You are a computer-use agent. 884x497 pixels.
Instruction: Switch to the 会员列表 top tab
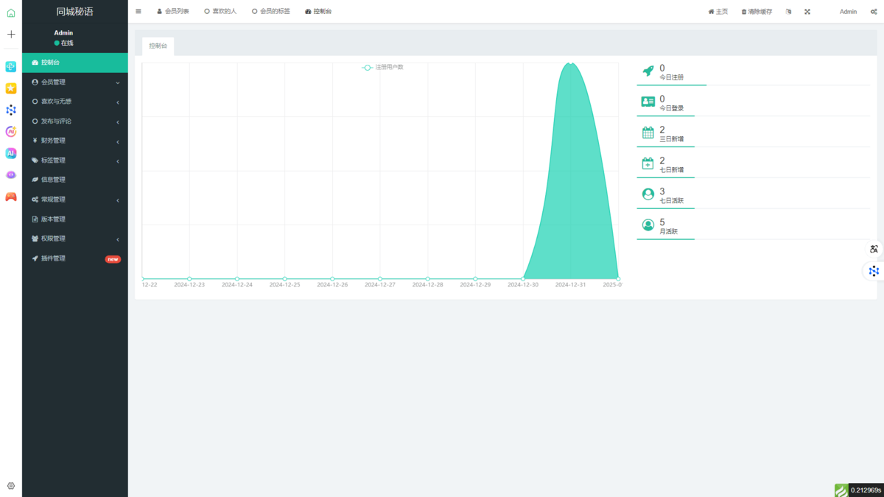(x=173, y=12)
